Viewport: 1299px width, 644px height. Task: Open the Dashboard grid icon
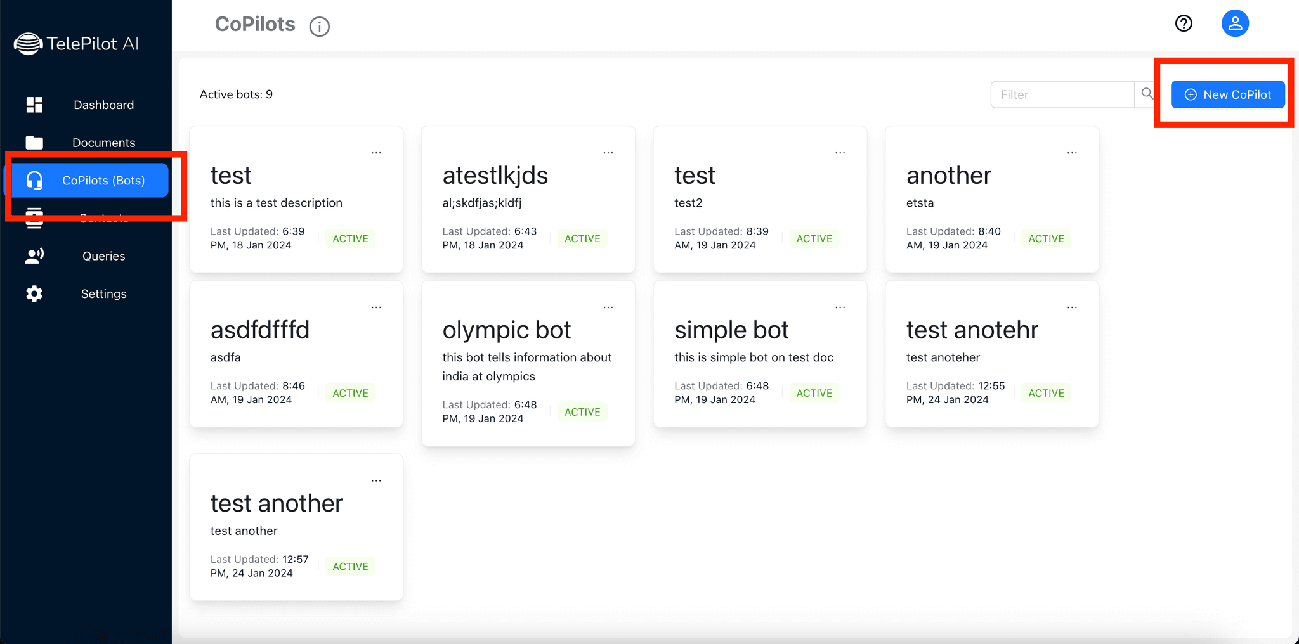point(34,105)
